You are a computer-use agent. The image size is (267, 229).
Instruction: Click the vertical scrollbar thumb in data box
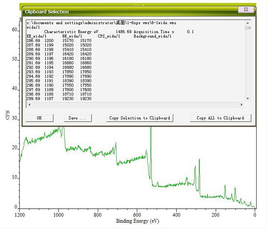[248, 28]
